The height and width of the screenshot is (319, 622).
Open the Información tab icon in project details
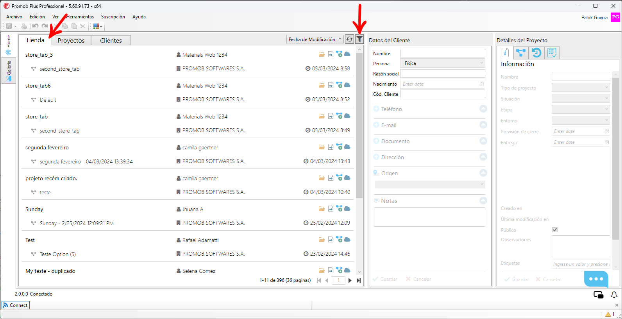(505, 52)
